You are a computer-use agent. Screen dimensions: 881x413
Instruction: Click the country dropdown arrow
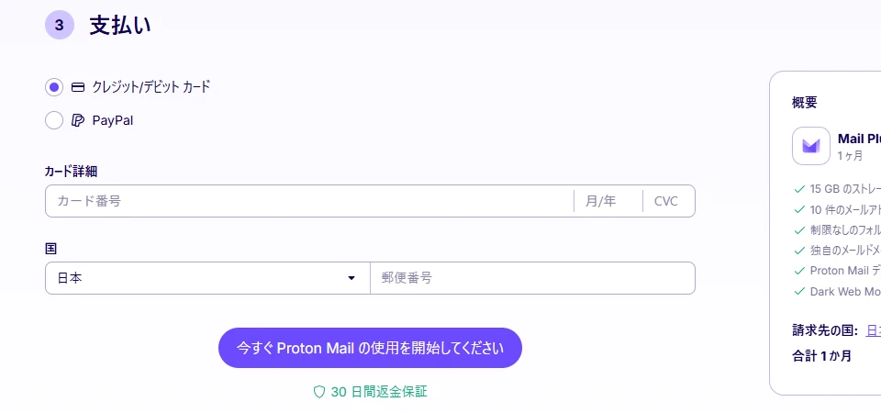point(351,277)
